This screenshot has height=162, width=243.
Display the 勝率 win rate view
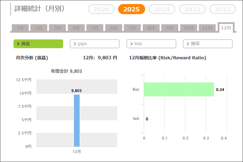click(x=208, y=44)
